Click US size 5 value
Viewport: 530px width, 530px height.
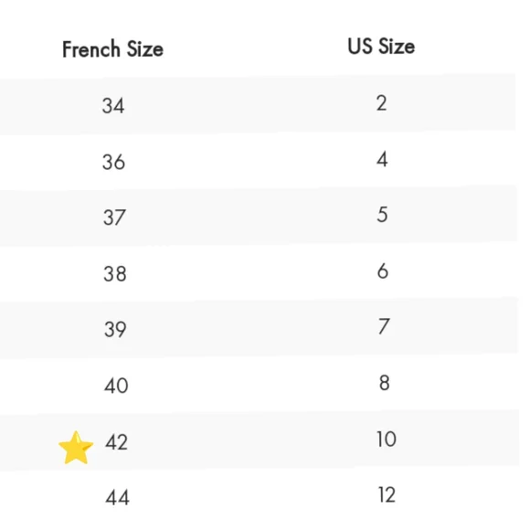382,215
